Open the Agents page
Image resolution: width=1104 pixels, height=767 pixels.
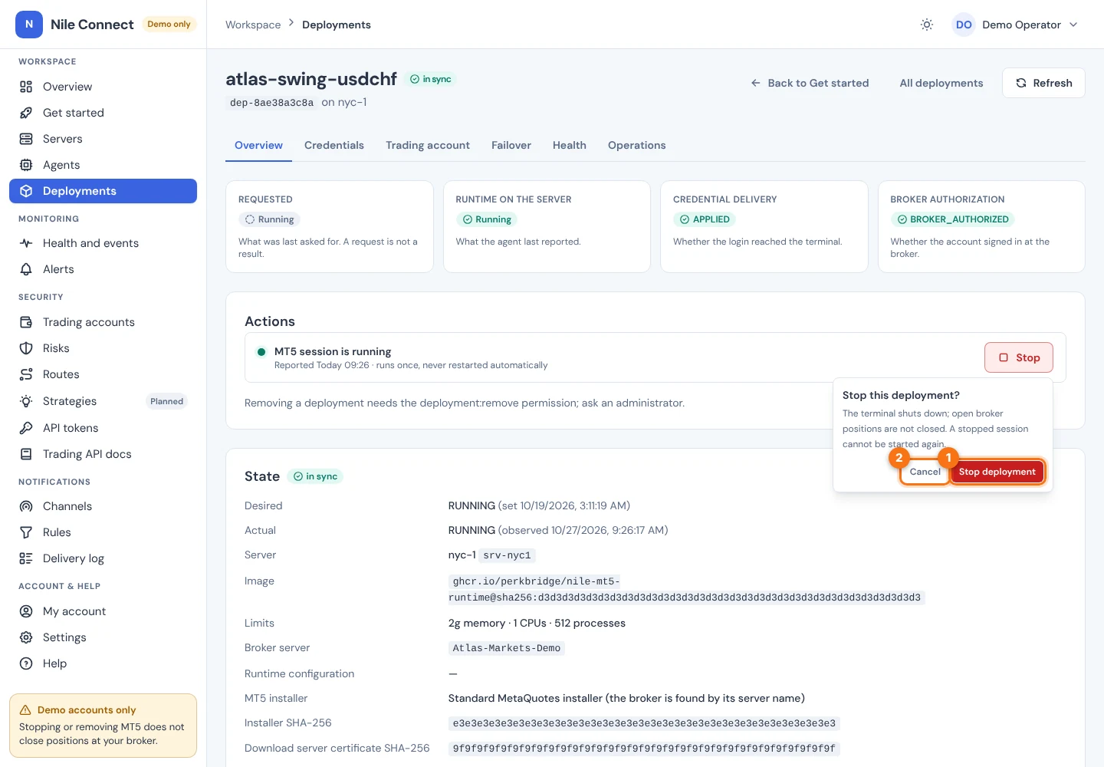point(103,165)
